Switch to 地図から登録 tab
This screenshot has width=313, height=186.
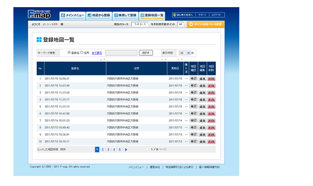[x=99, y=16]
